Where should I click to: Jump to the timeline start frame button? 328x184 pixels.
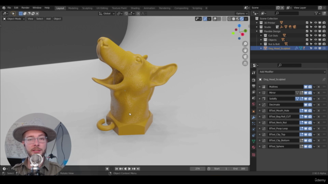point(116,169)
